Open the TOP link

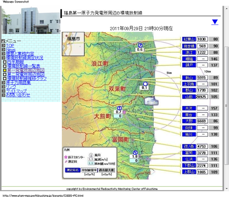tap(10, 45)
